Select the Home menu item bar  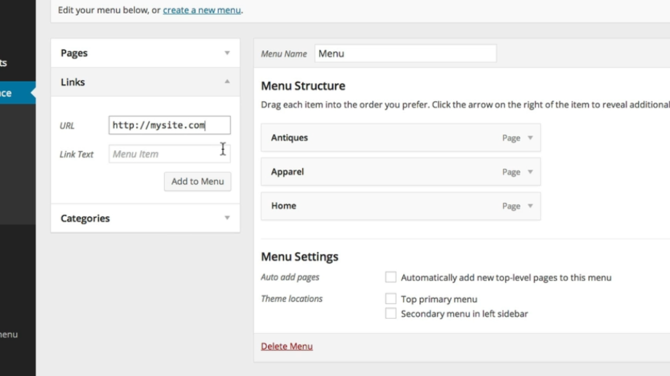pos(377,206)
